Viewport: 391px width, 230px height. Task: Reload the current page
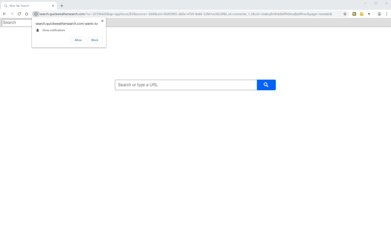point(19,14)
